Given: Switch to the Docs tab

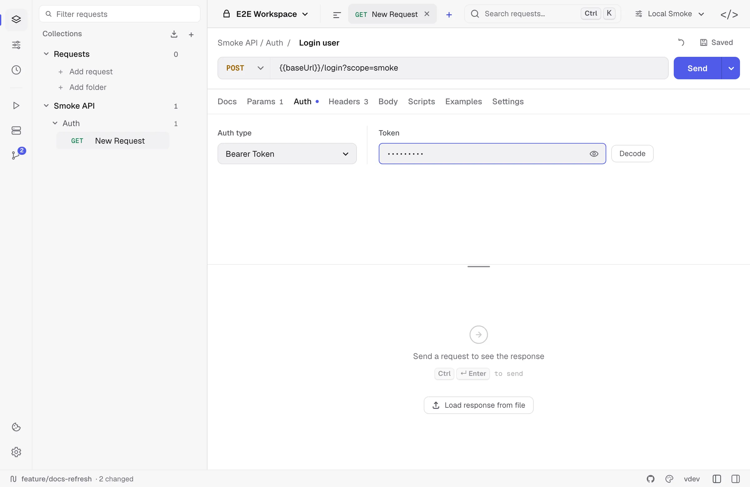Looking at the screenshot, I should (227, 101).
